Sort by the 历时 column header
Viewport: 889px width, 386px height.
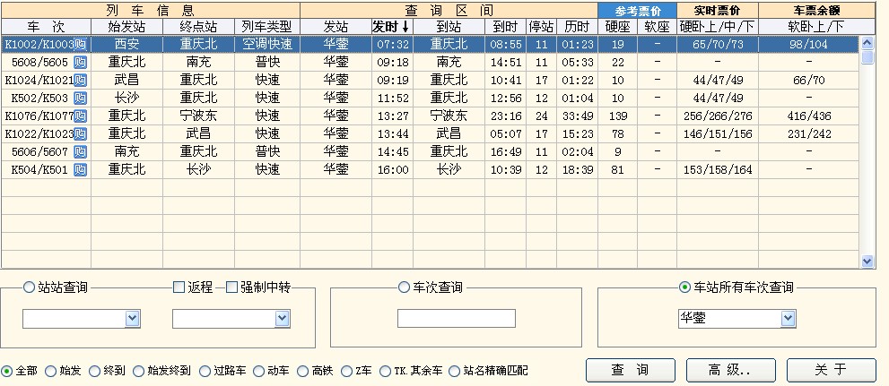click(577, 27)
